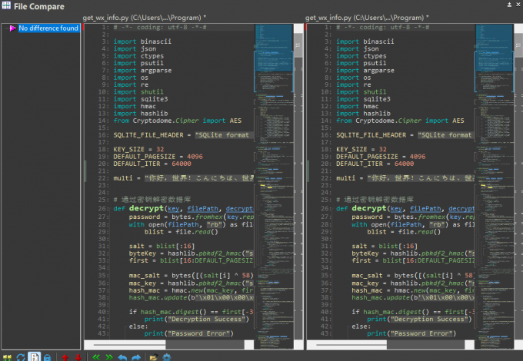
Task: Toggle the blue padlock lock icon
Action: tap(48, 358)
